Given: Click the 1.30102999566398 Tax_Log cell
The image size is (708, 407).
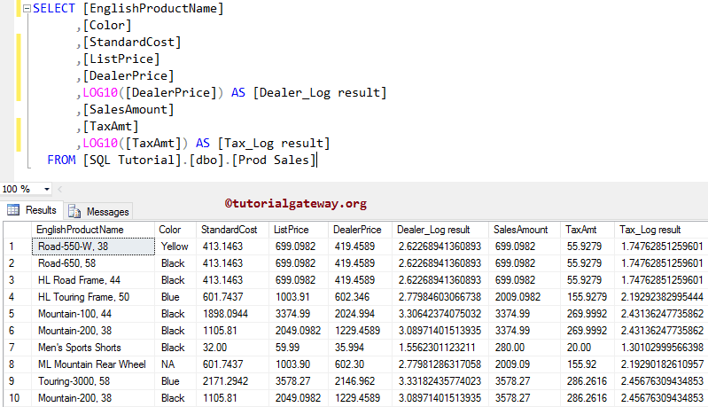Looking at the screenshot, I should (x=661, y=348).
